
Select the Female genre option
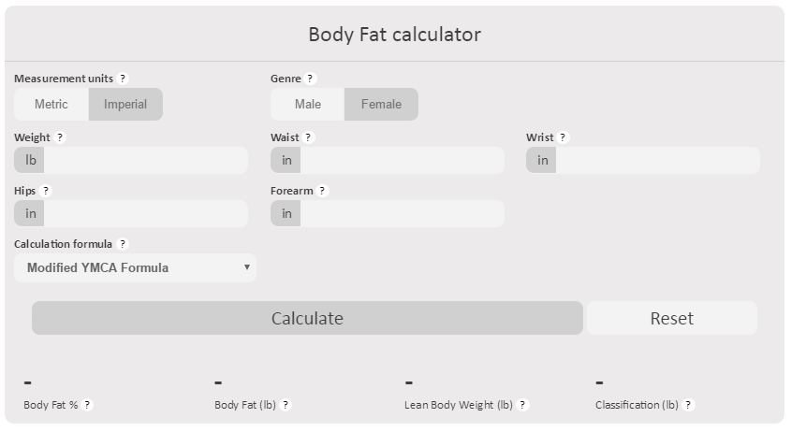tap(381, 104)
